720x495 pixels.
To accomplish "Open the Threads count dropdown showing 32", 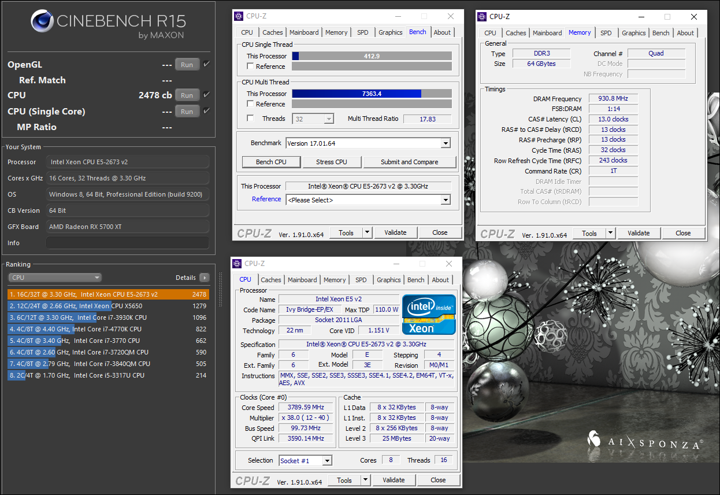I will (x=313, y=119).
